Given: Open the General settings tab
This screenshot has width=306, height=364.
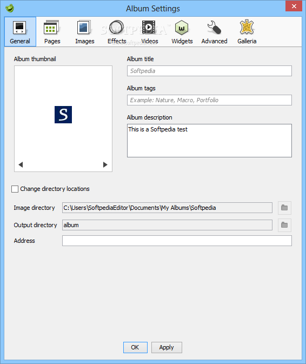Looking at the screenshot, I should tap(20, 31).
